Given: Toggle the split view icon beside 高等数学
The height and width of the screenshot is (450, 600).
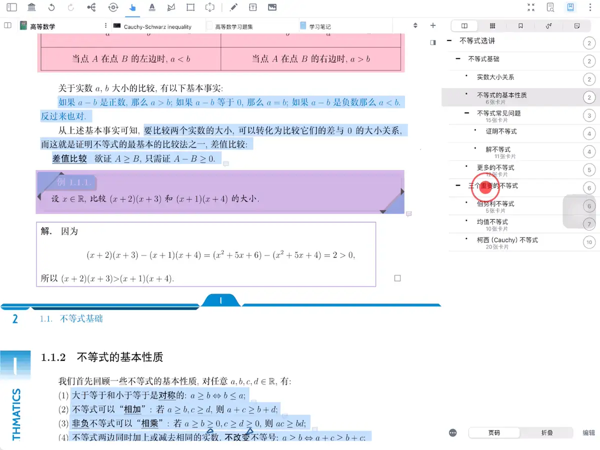Looking at the screenshot, I should point(7,25).
